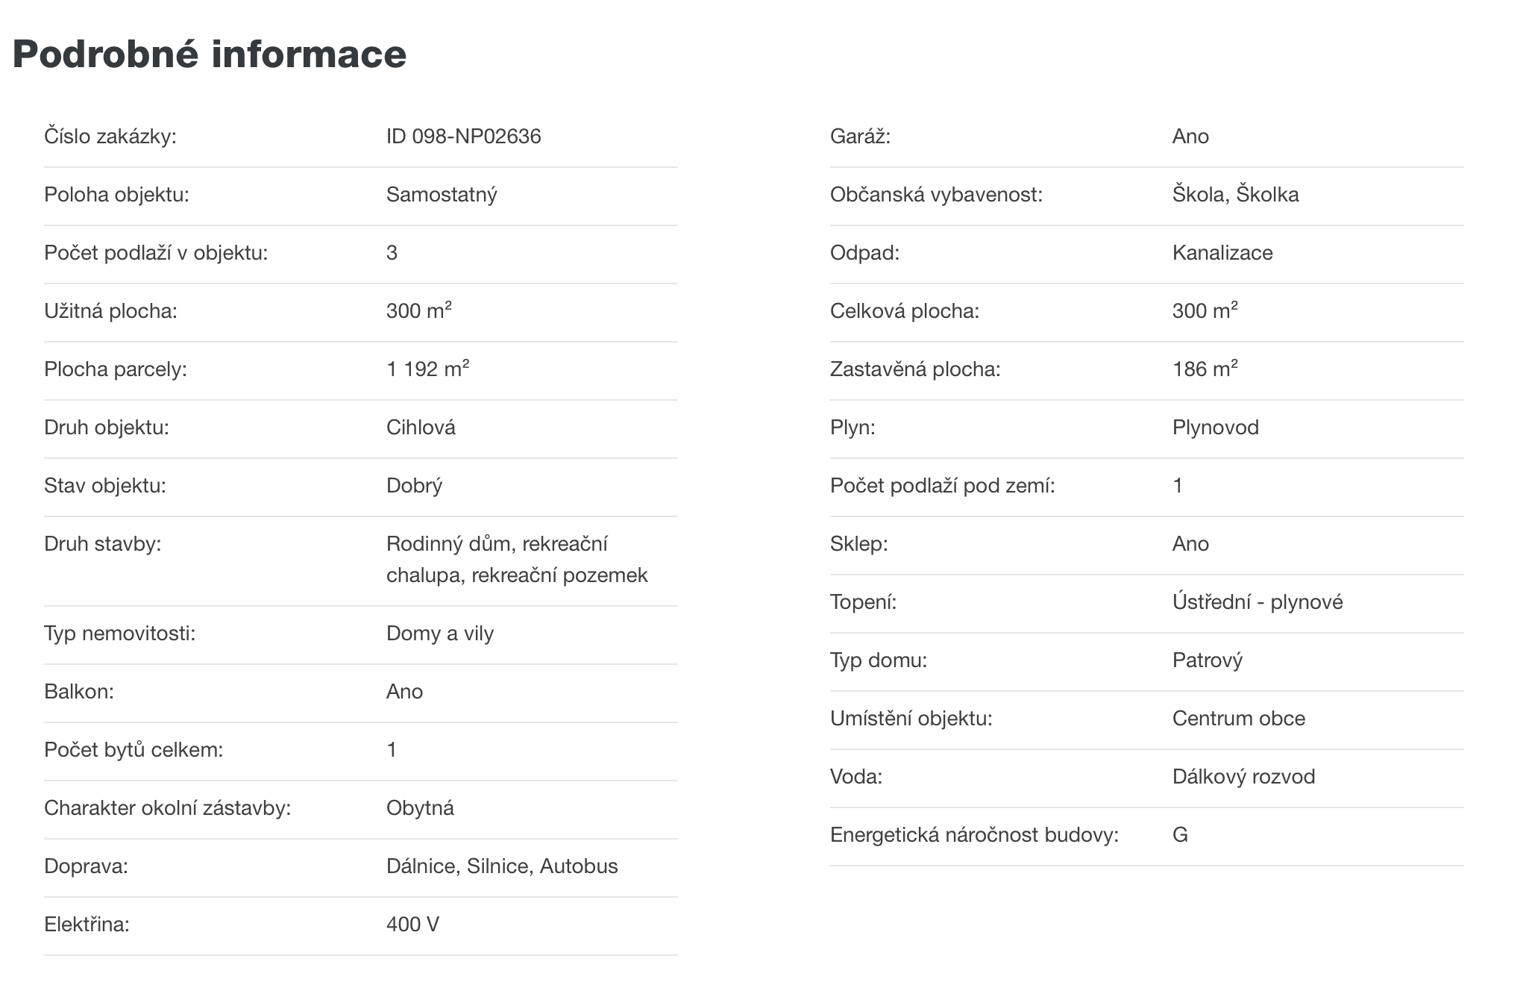Viewport: 1526px width, 991px height.
Task: Click the Samostatný position value
Action: click(442, 195)
